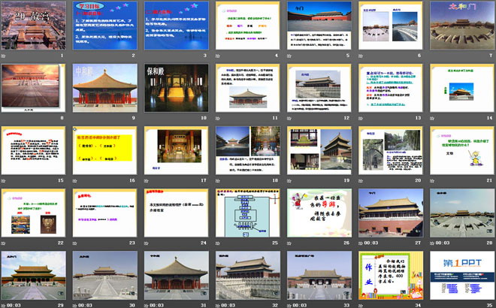Click the transition star icon under slide 35
Screen dimensions: 496x308
click(x=434, y=305)
